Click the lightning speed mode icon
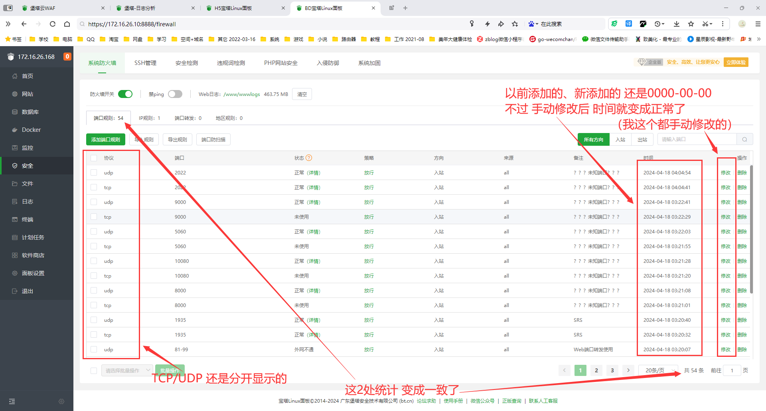This screenshot has width=766, height=411. (x=488, y=24)
